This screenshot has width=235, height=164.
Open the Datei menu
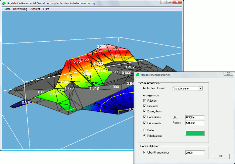pos(6,9)
